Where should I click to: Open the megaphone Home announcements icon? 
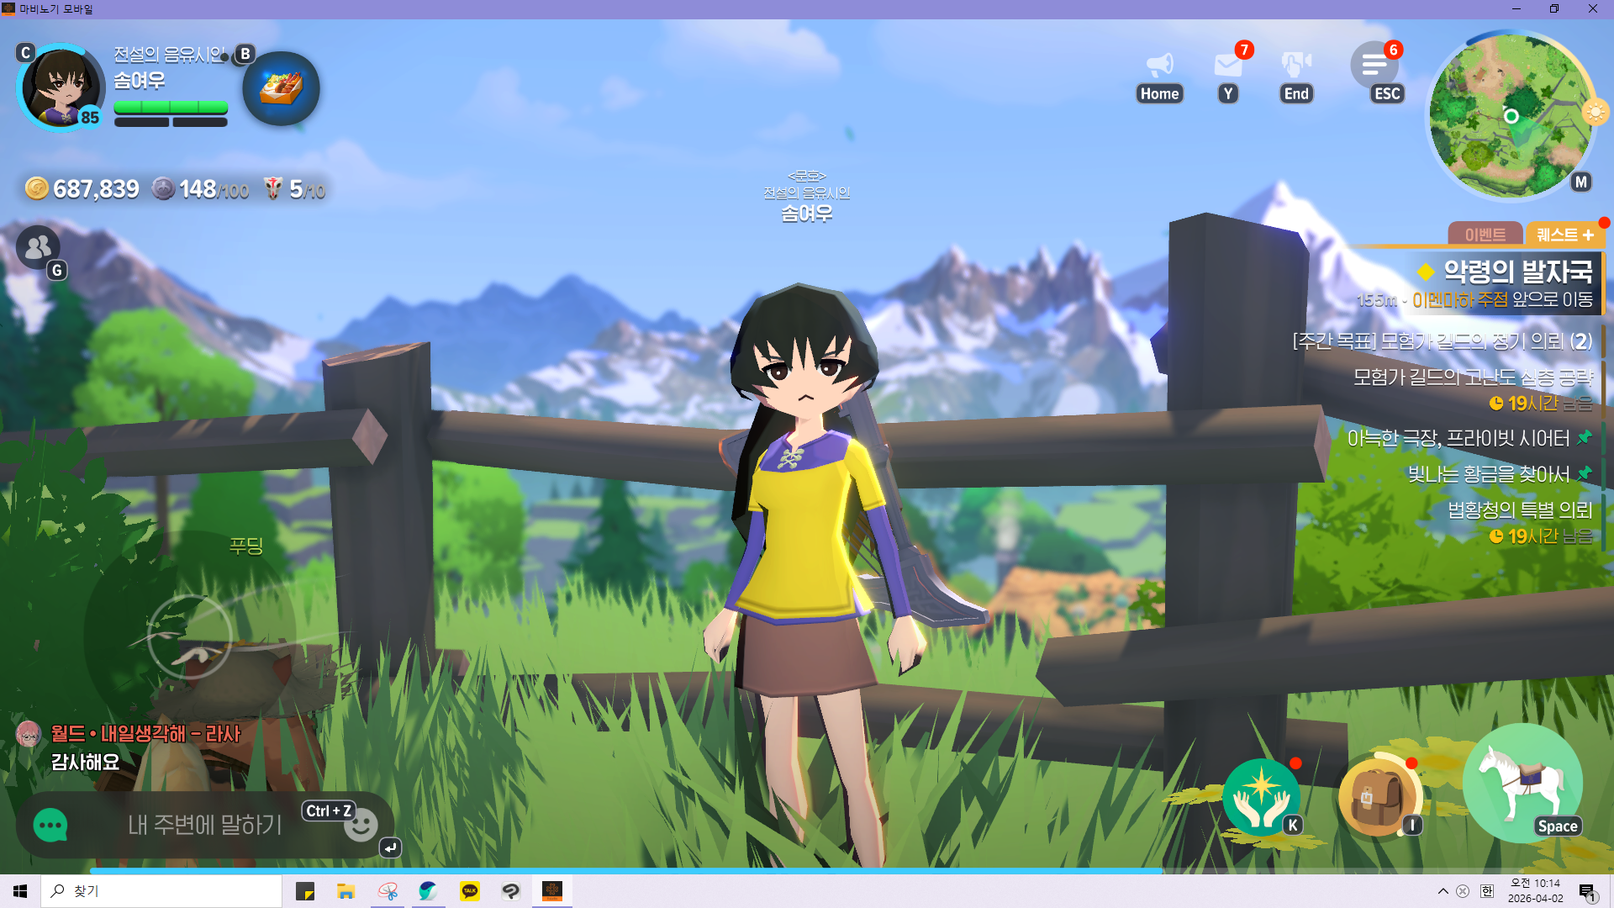click(x=1159, y=66)
